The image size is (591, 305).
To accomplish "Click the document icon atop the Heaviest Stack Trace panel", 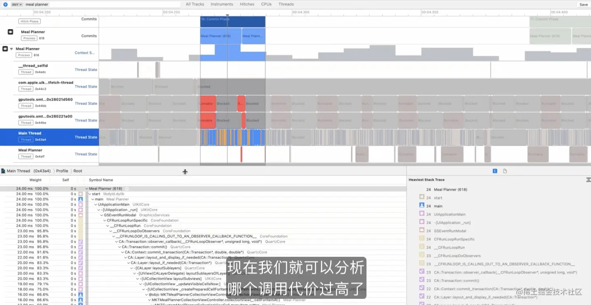I will click(505, 171).
